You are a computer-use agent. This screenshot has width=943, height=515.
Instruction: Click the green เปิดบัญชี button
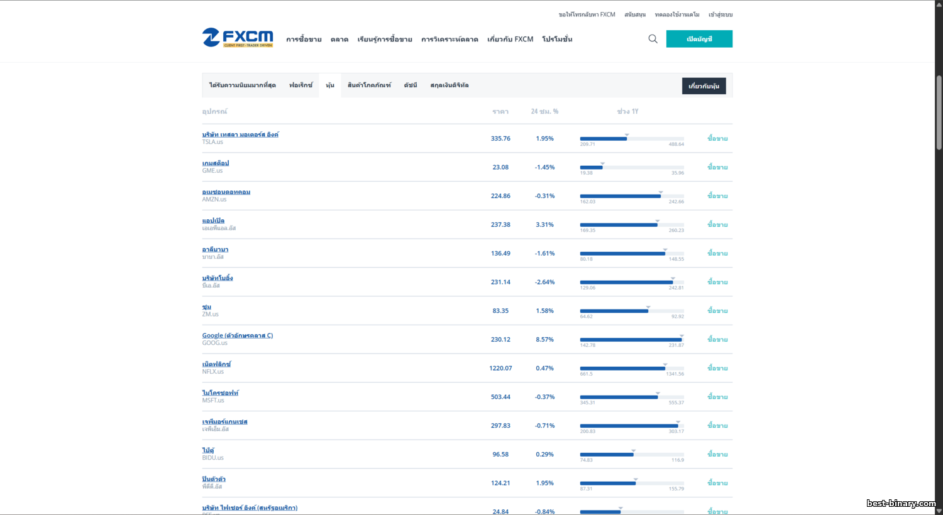point(699,39)
